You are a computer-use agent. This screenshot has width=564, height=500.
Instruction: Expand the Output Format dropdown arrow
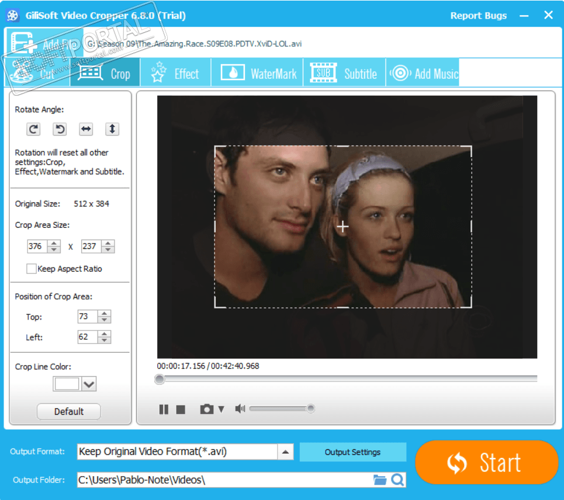pos(285,452)
